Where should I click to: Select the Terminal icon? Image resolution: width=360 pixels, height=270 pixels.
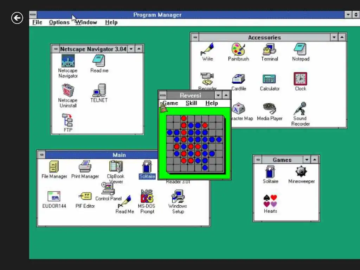click(x=270, y=49)
